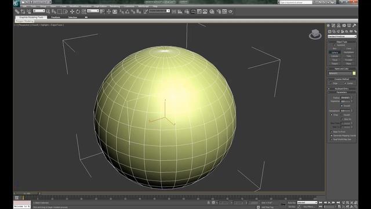The height and width of the screenshot is (209, 371).
Task: Select the Squash hemisphere radio option
Action: click(x=342, y=115)
